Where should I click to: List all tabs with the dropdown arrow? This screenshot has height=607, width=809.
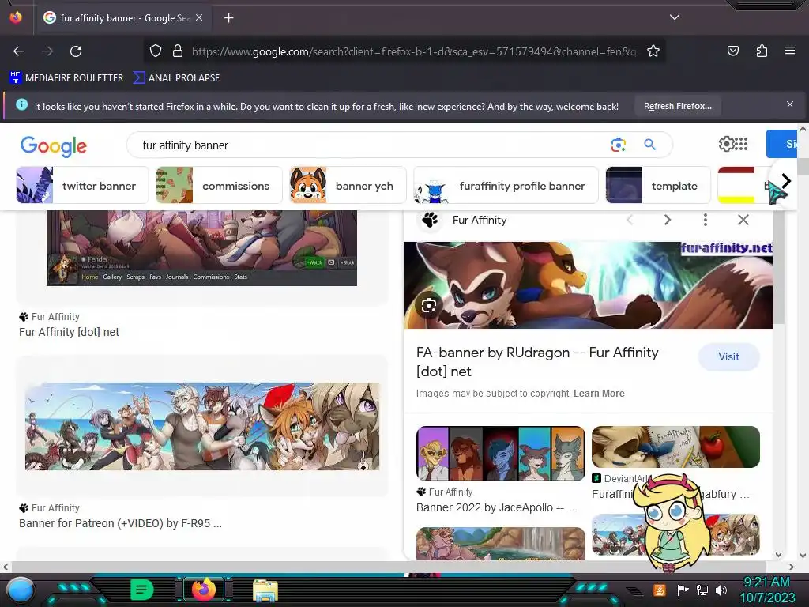coord(675,17)
